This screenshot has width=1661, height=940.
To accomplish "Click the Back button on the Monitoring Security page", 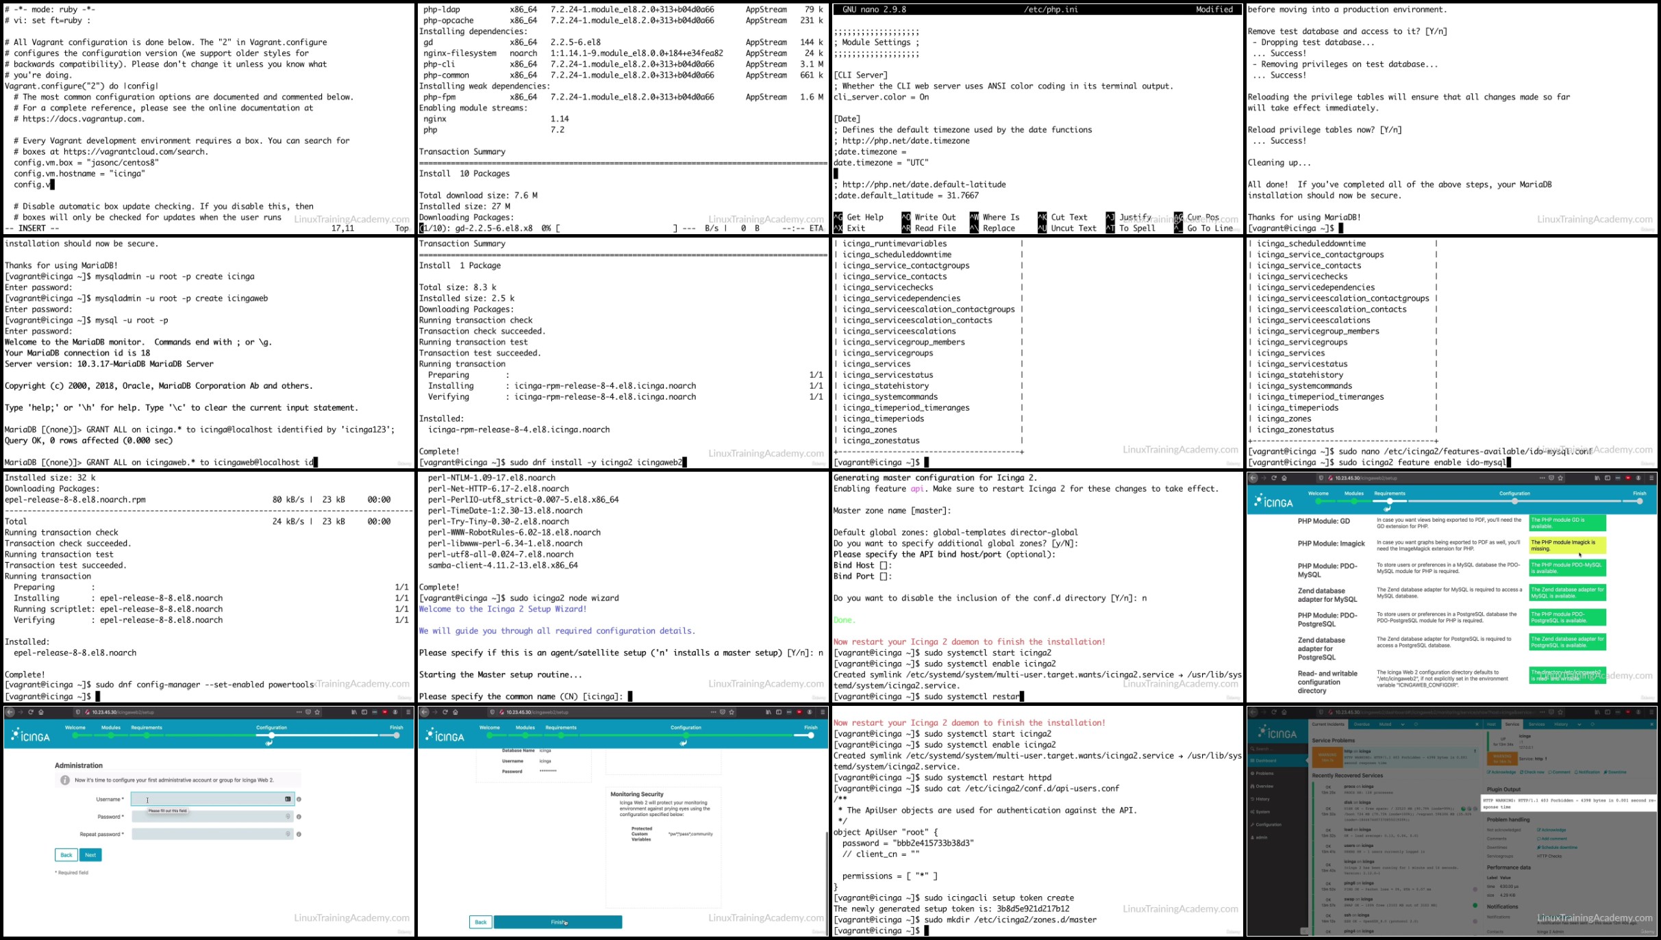I will 481,922.
